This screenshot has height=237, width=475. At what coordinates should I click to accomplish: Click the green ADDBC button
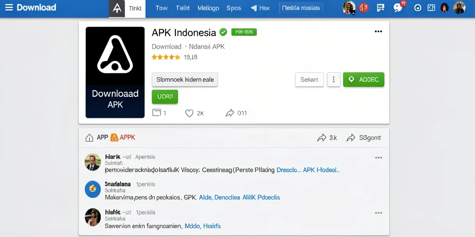pyautogui.click(x=364, y=80)
